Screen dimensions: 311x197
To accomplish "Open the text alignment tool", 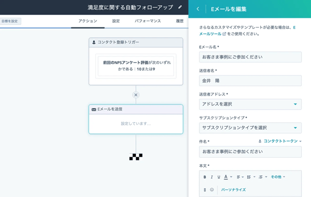I will pyautogui.click(x=238, y=177).
